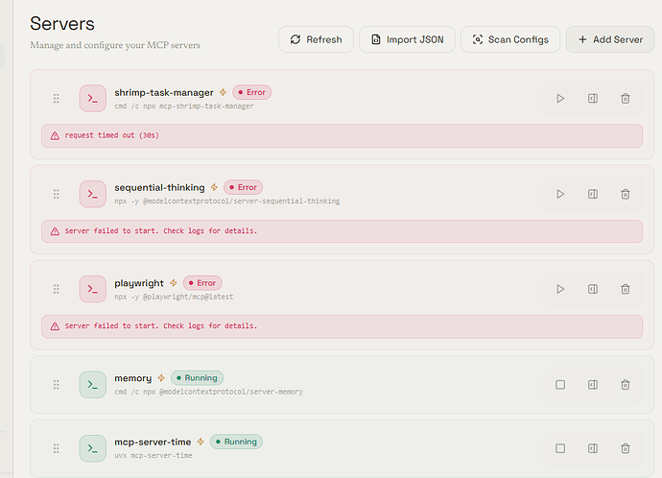The image size is (662, 478).
Task: Delete the shrimp-task-manager server
Action: [x=626, y=99]
